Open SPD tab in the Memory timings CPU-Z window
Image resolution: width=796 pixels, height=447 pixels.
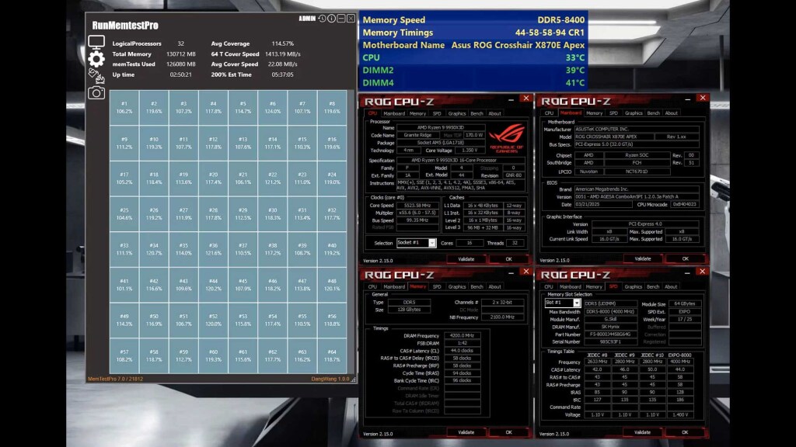click(x=437, y=287)
